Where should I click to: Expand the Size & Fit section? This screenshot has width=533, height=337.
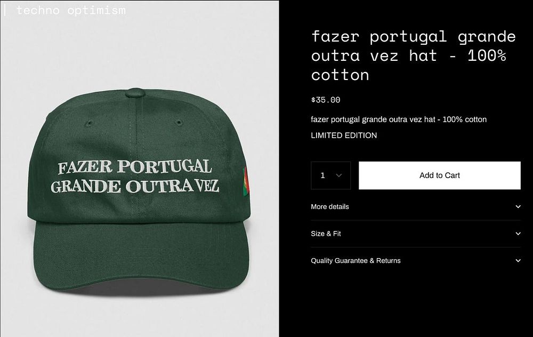(416, 234)
